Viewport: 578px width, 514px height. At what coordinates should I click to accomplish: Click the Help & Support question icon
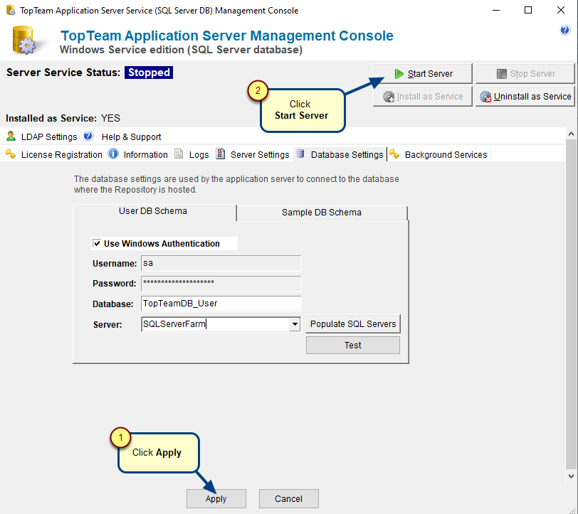coord(88,136)
